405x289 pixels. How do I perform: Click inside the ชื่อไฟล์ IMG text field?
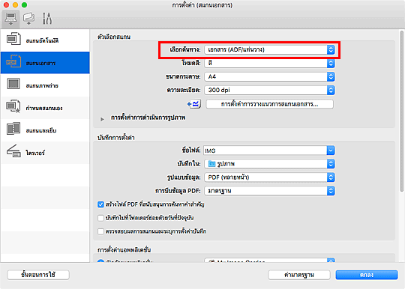click(x=265, y=150)
